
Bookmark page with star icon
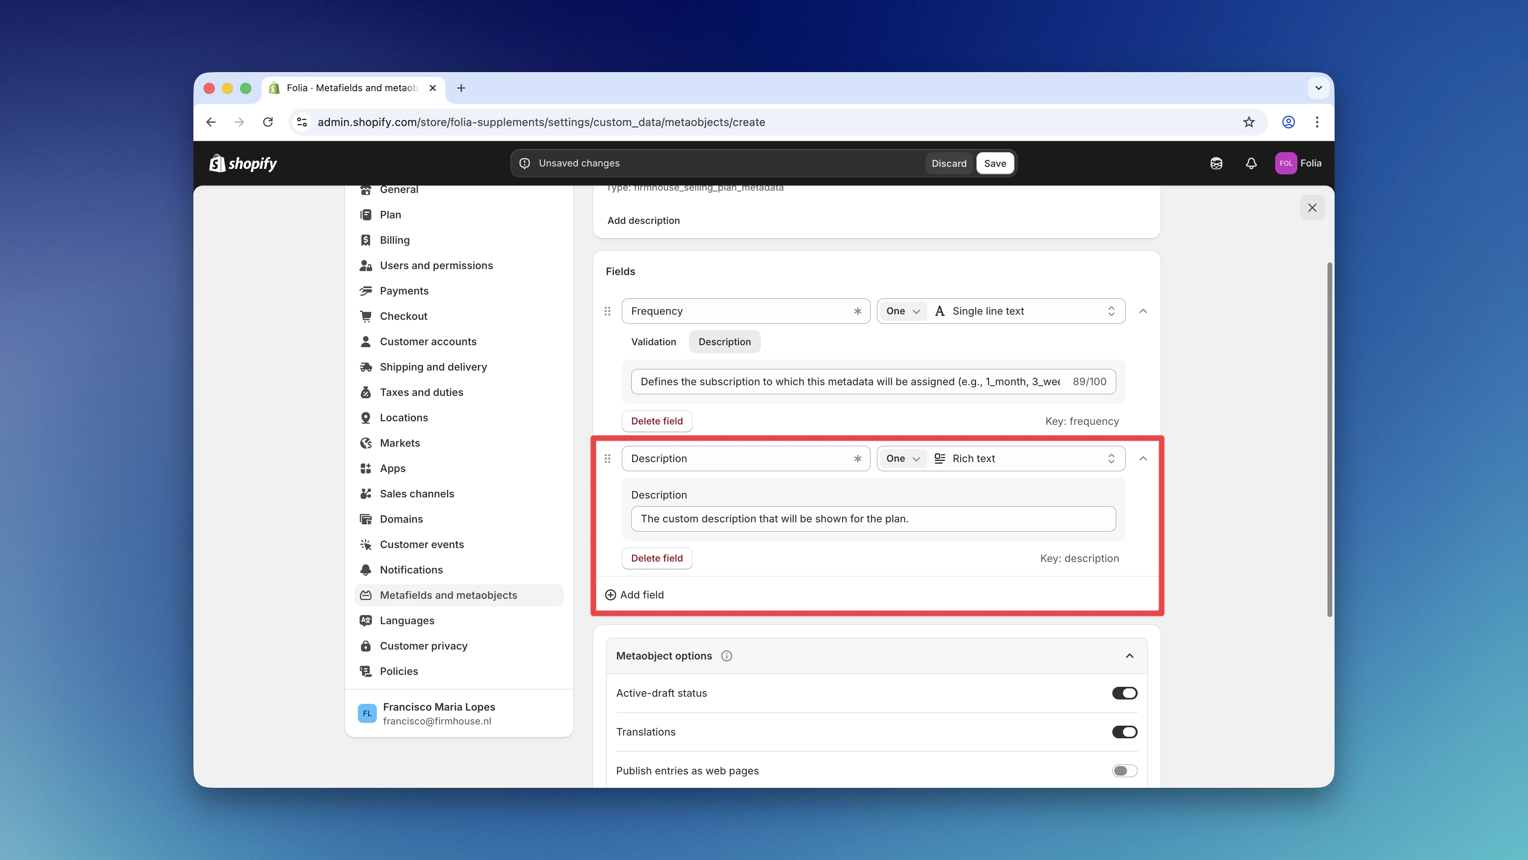point(1249,122)
